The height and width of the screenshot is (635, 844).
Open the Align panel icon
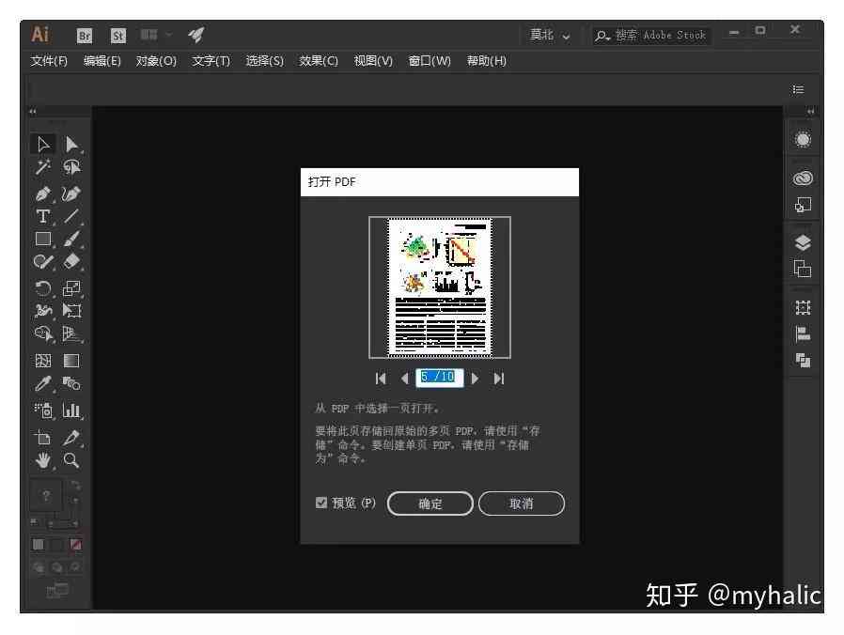(x=803, y=334)
